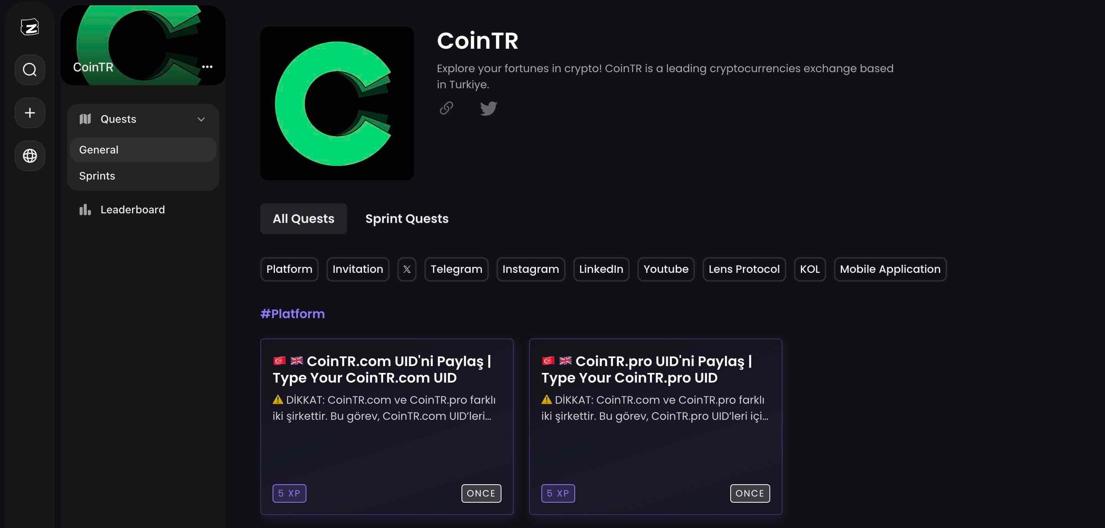Click the CoinTR website link icon
This screenshot has width=1105, height=528.
(446, 108)
